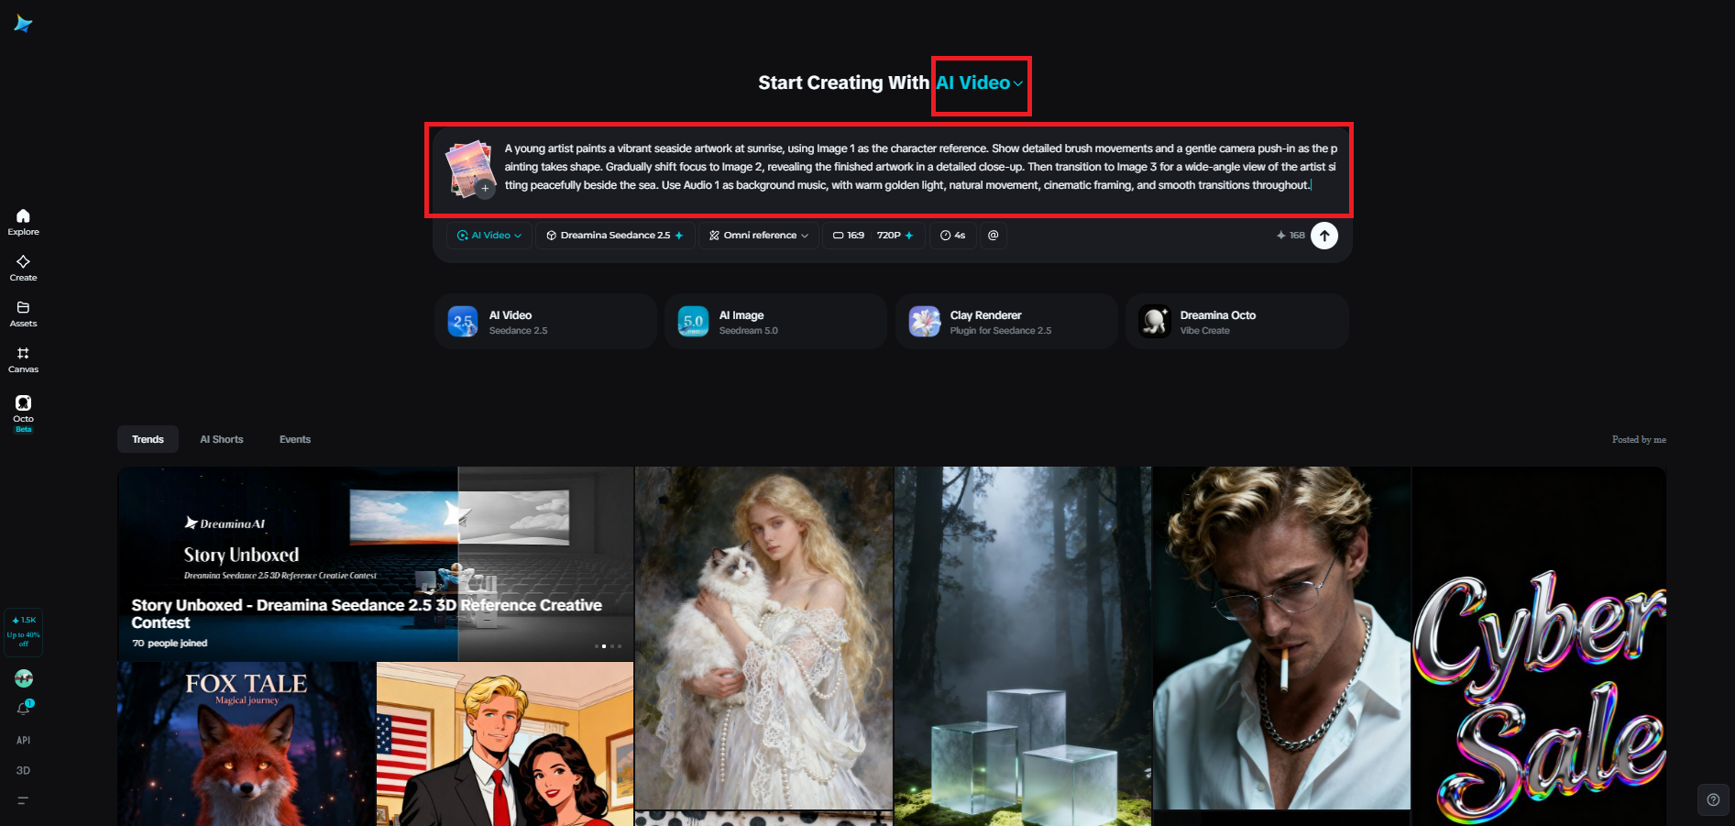Open the Canvas workspace from the sidebar
This screenshot has width=1735, height=826.
(x=23, y=359)
